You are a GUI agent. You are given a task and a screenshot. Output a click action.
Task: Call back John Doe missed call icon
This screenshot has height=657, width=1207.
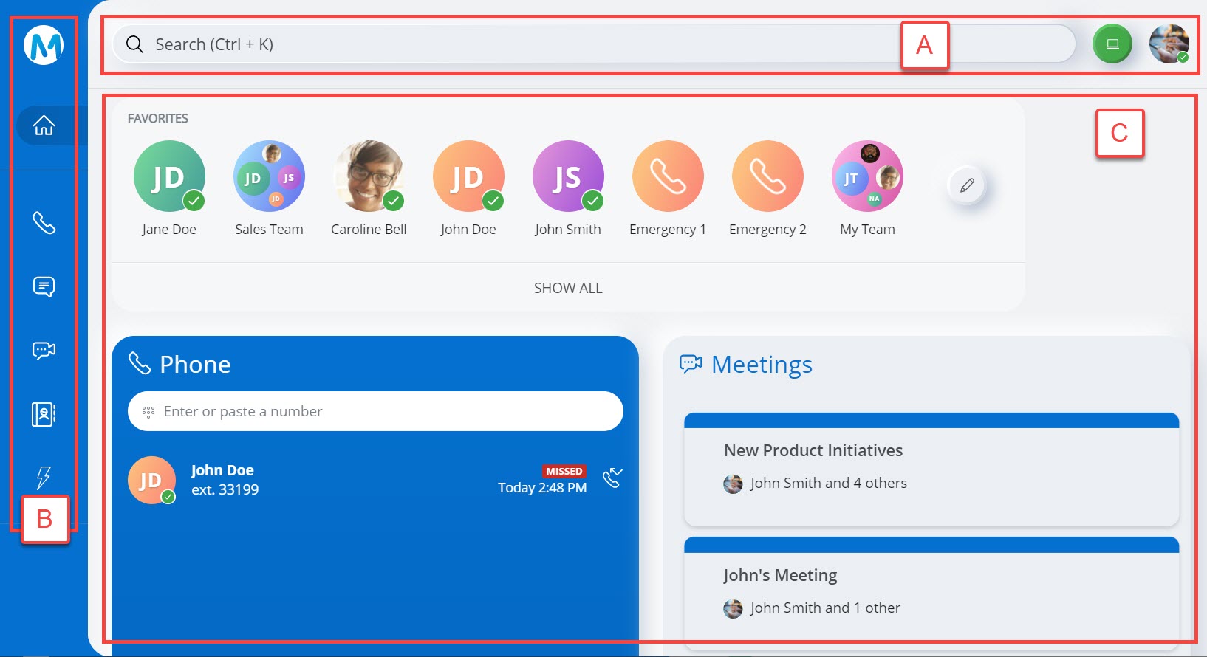click(612, 478)
